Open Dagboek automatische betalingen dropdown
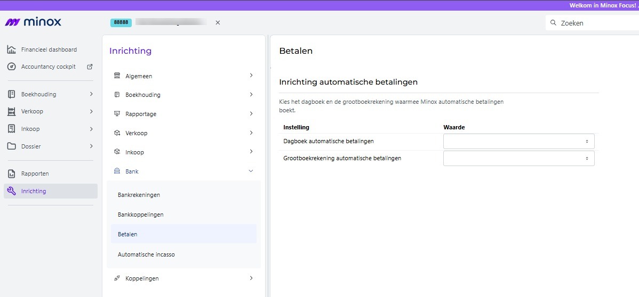The image size is (639, 297). pos(519,141)
